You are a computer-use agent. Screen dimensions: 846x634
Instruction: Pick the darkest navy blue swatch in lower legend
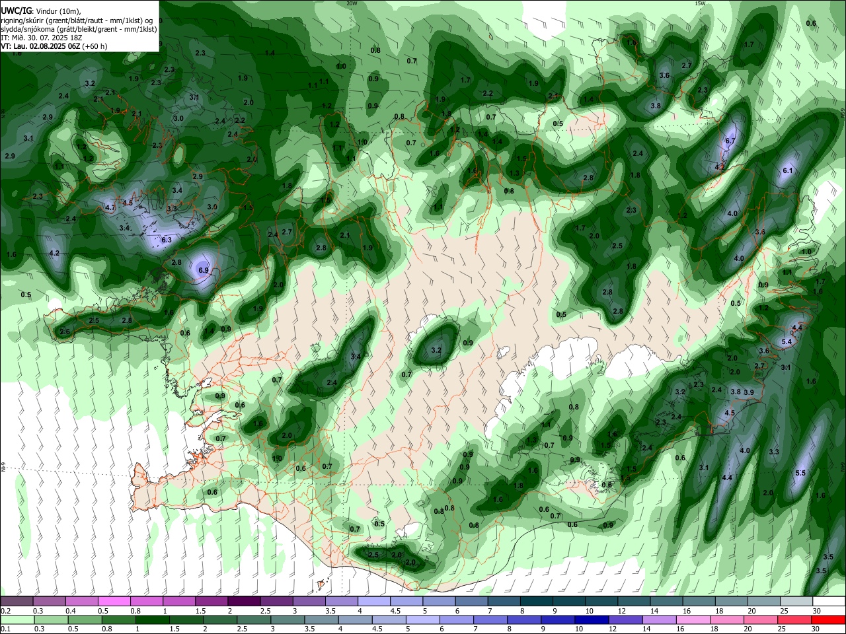(591, 619)
